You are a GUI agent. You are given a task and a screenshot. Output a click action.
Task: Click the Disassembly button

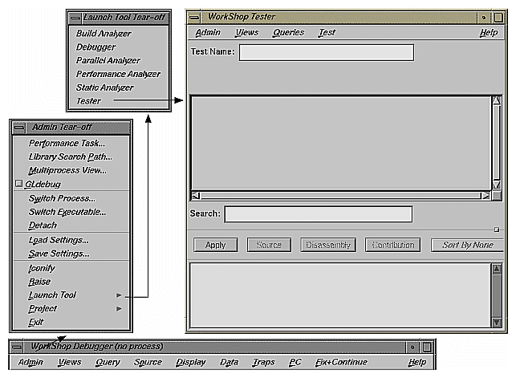pyautogui.click(x=328, y=245)
